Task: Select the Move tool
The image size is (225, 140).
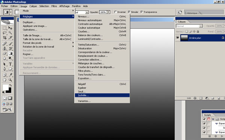Action: point(10,28)
